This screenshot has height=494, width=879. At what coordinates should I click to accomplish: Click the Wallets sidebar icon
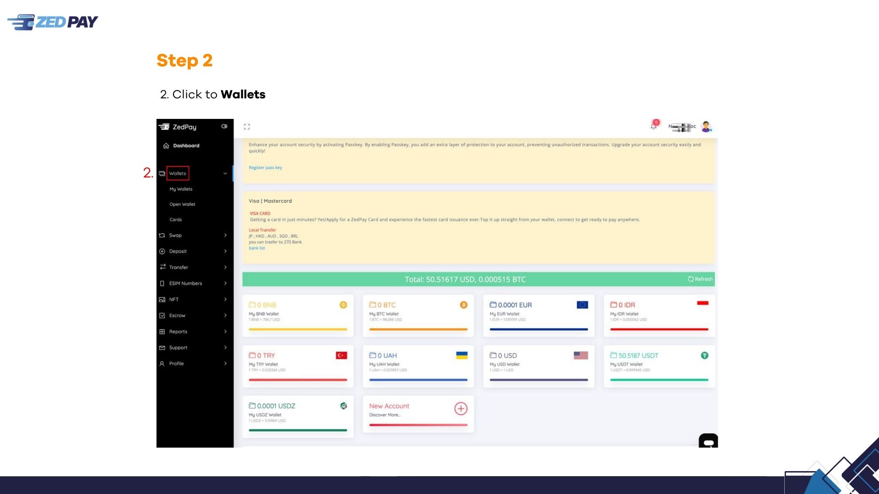pos(162,173)
